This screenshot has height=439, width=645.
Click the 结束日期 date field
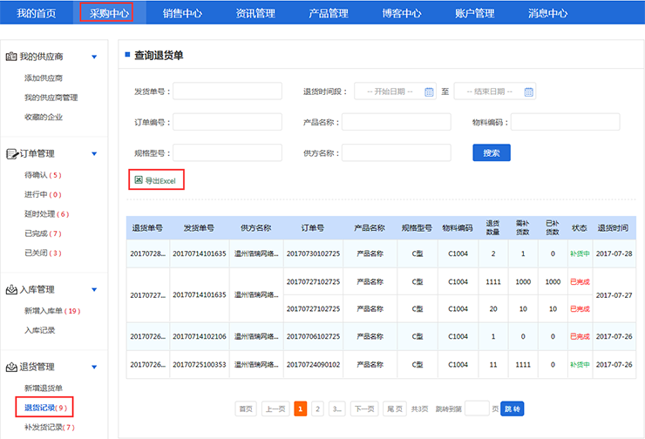[495, 91]
